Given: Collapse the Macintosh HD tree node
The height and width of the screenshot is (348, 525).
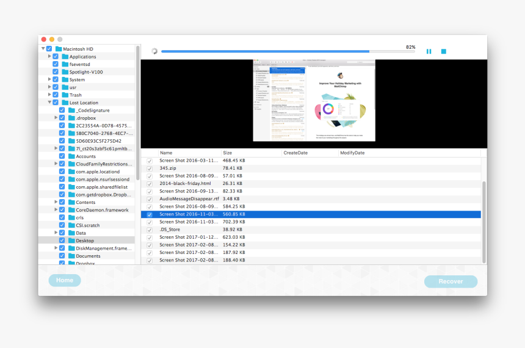Looking at the screenshot, I should pos(43,49).
